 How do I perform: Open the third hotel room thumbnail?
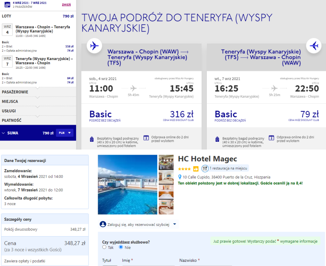pyautogui.click(x=166, y=192)
